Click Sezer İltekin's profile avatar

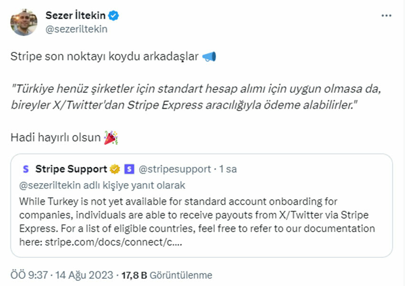[x=24, y=20]
